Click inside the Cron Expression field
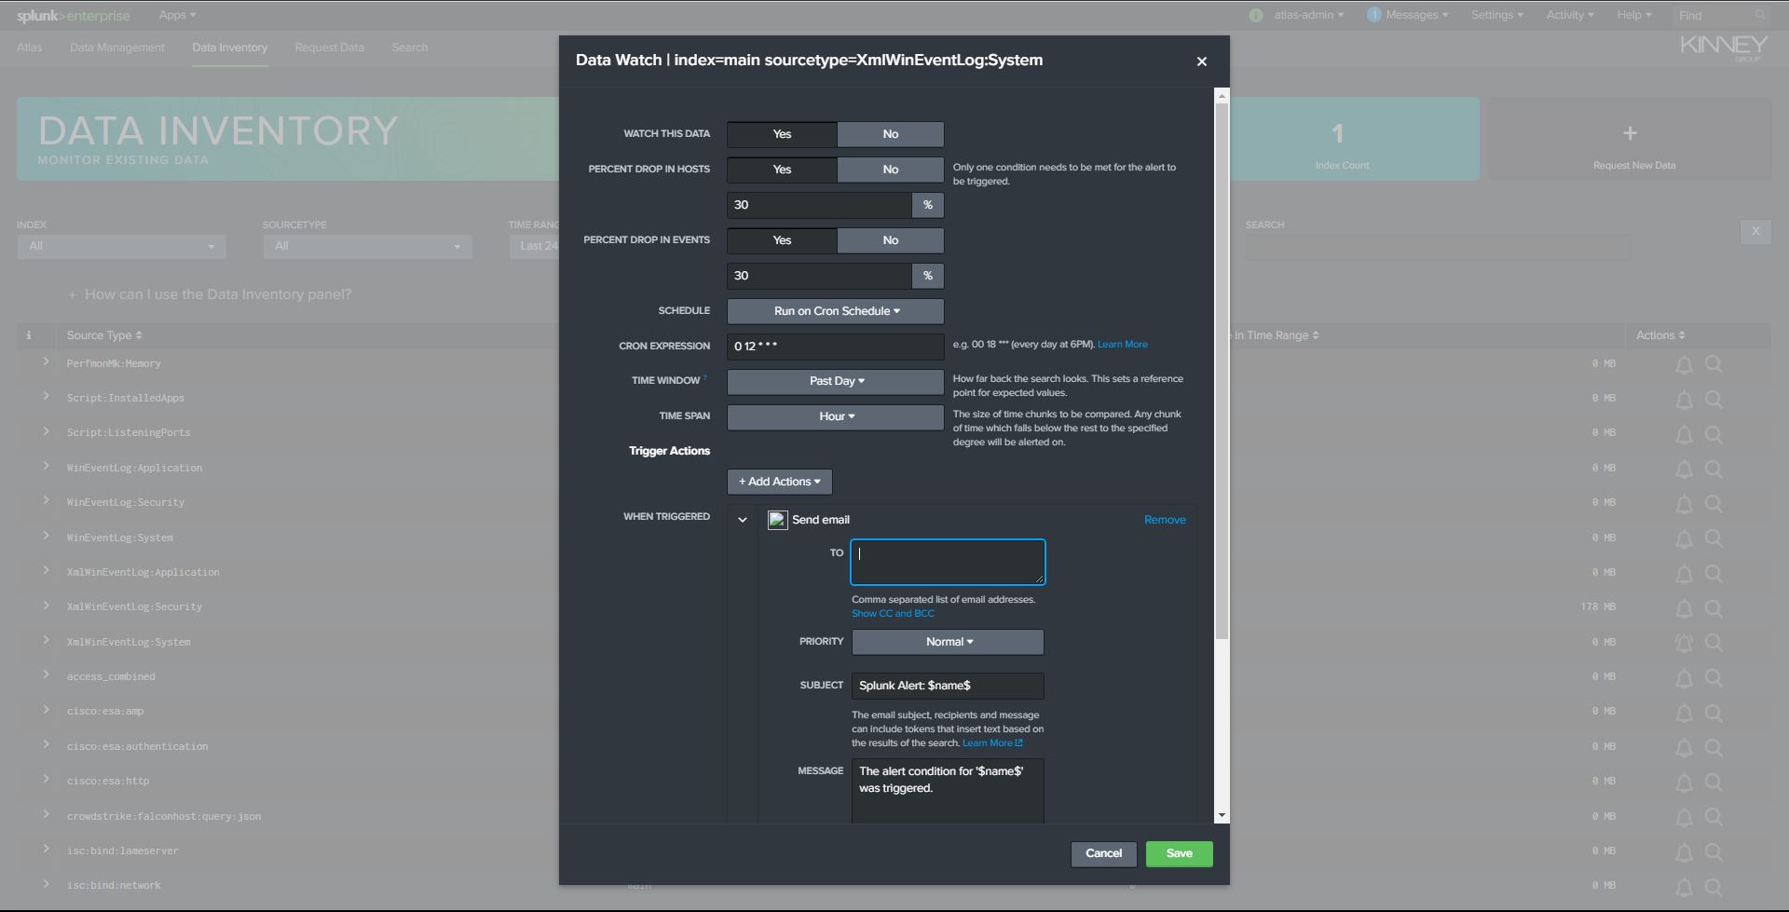The height and width of the screenshot is (912, 1789). pyautogui.click(x=834, y=347)
